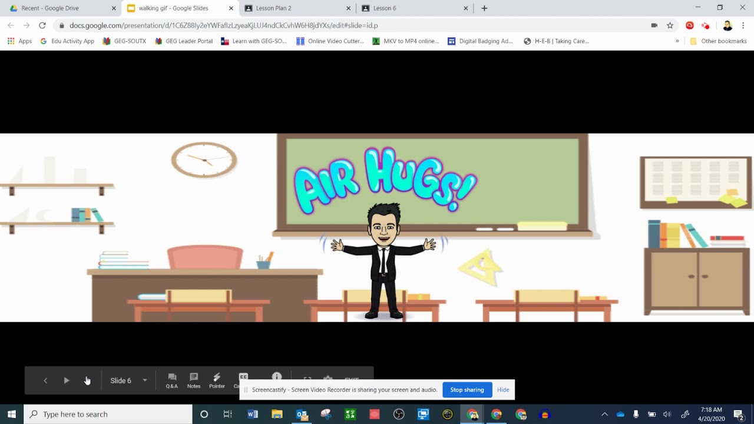Viewport: 754px width, 424px height.
Task: Open blue display app in taskbar
Action: coord(424,414)
